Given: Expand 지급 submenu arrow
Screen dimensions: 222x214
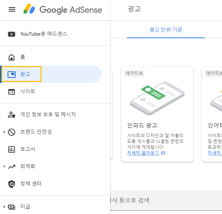Looking at the screenshot, I should point(4,207).
